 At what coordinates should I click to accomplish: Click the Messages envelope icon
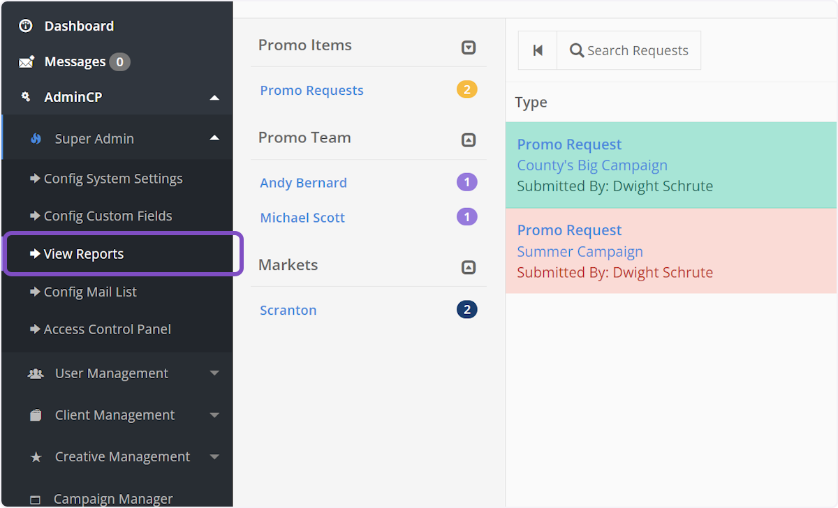click(x=27, y=62)
